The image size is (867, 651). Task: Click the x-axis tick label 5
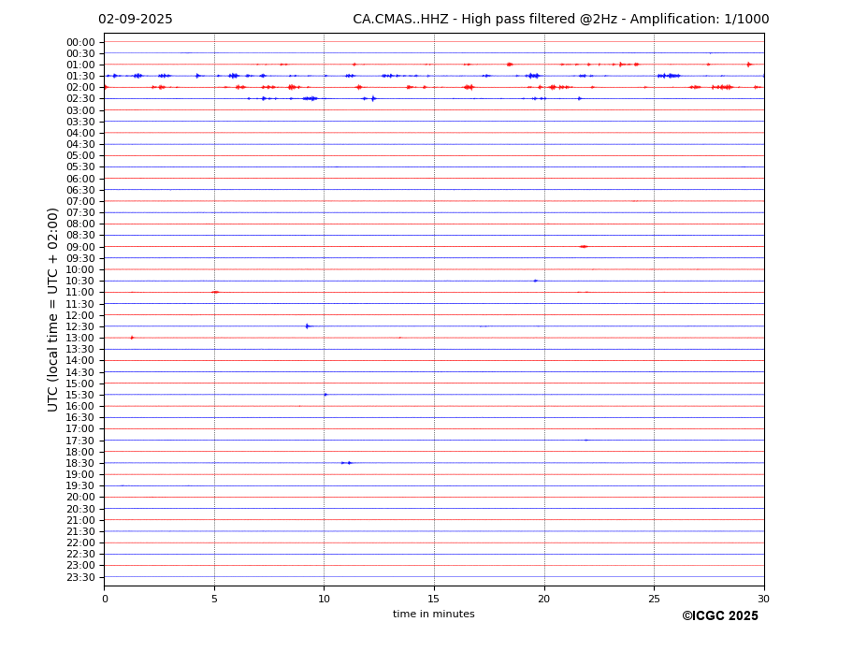pos(214,599)
